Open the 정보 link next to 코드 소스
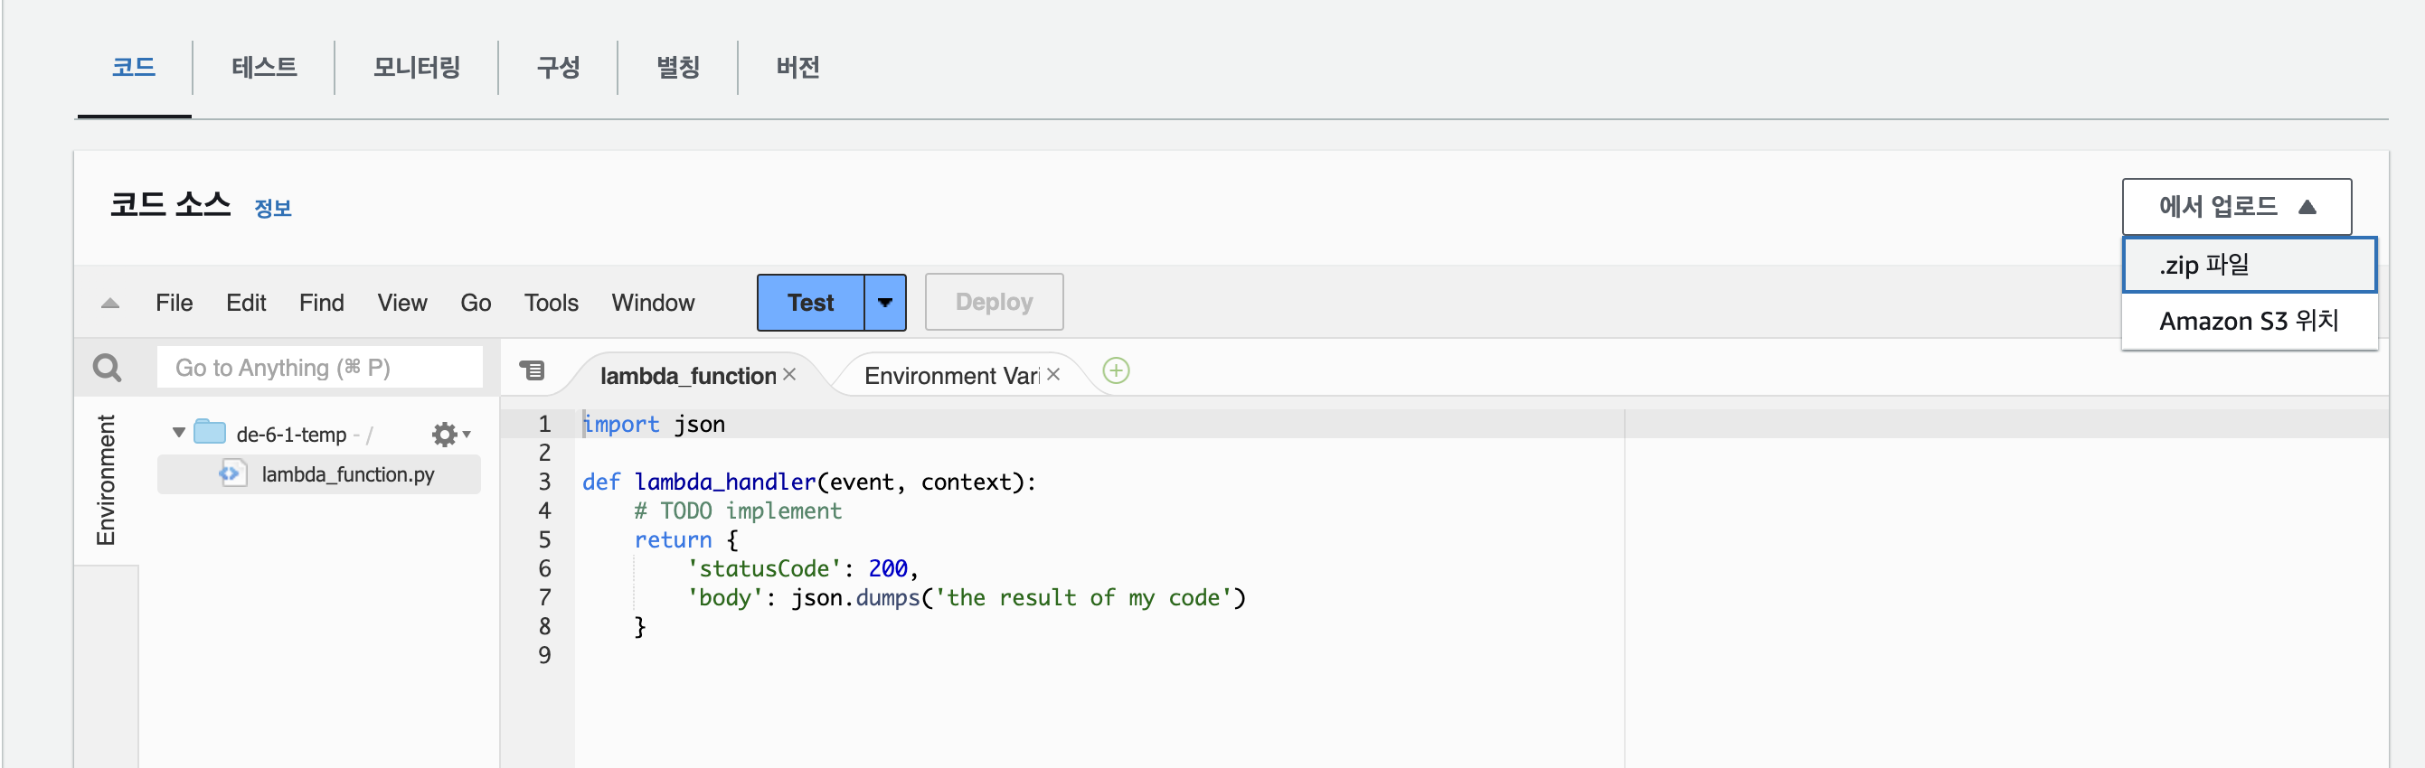Image resolution: width=2425 pixels, height=768 pixels. pos(273,209)
